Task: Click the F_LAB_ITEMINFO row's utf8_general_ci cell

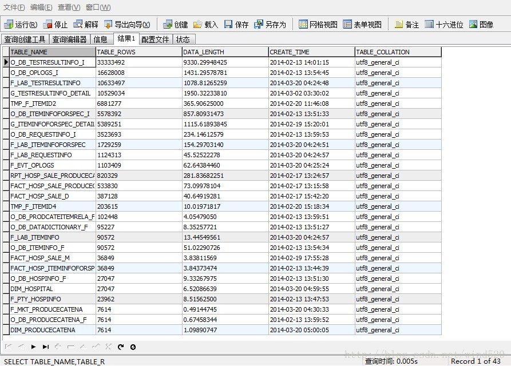Action: point(398,237)
